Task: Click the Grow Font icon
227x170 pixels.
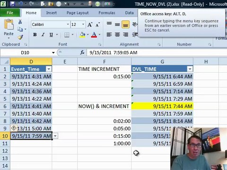Action: click(x=90, y=25)
